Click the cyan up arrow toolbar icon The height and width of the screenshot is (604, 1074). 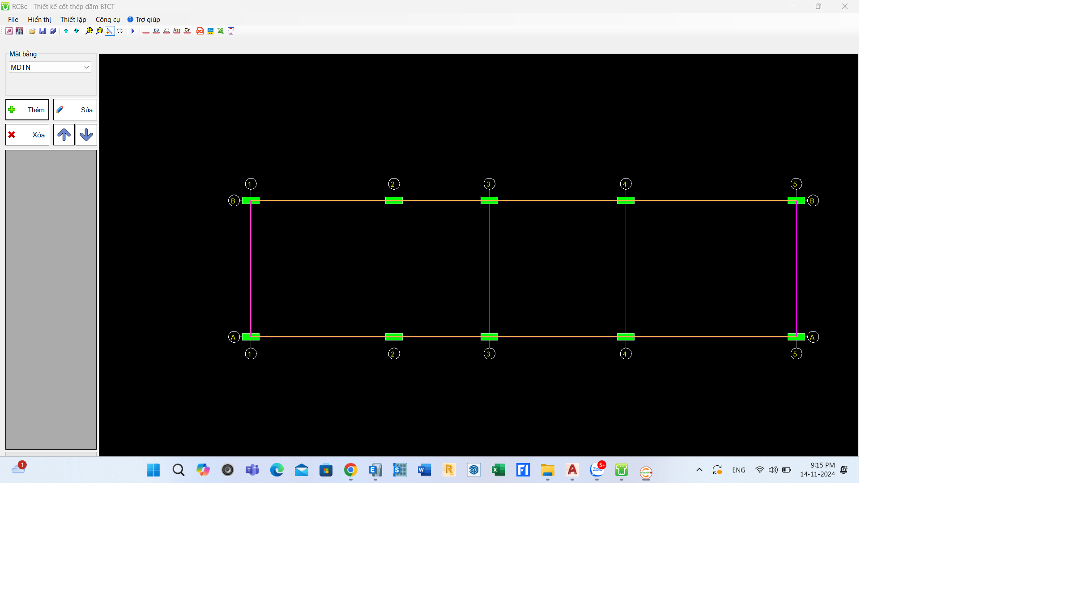(x=66, y=31)
